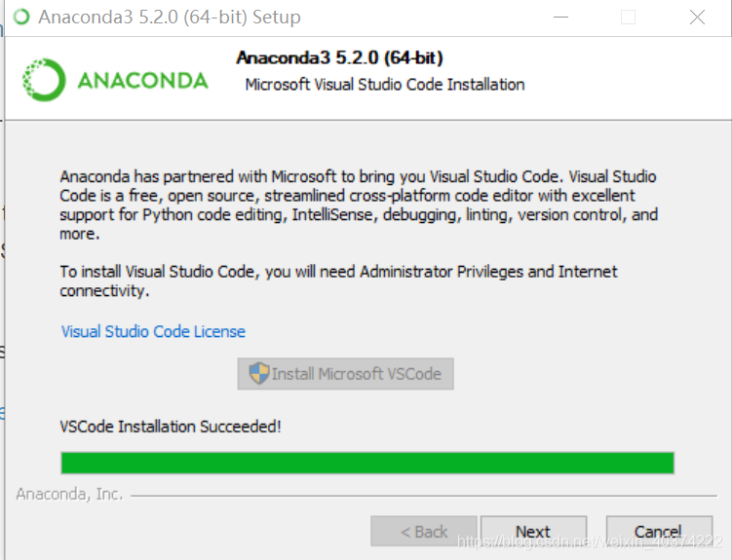
Task: Click the shield icon on Install button
Action: (x=259, y=374)
